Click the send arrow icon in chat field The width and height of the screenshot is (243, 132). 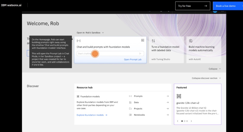tap(140, 53)
